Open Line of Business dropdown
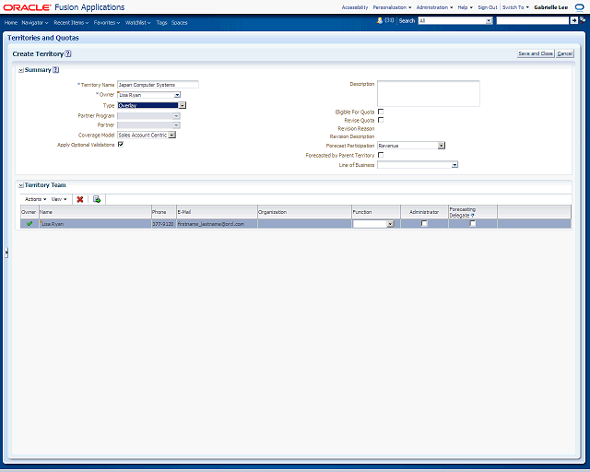The width and height of the screenshot is (590, 472). pos(454,165)
